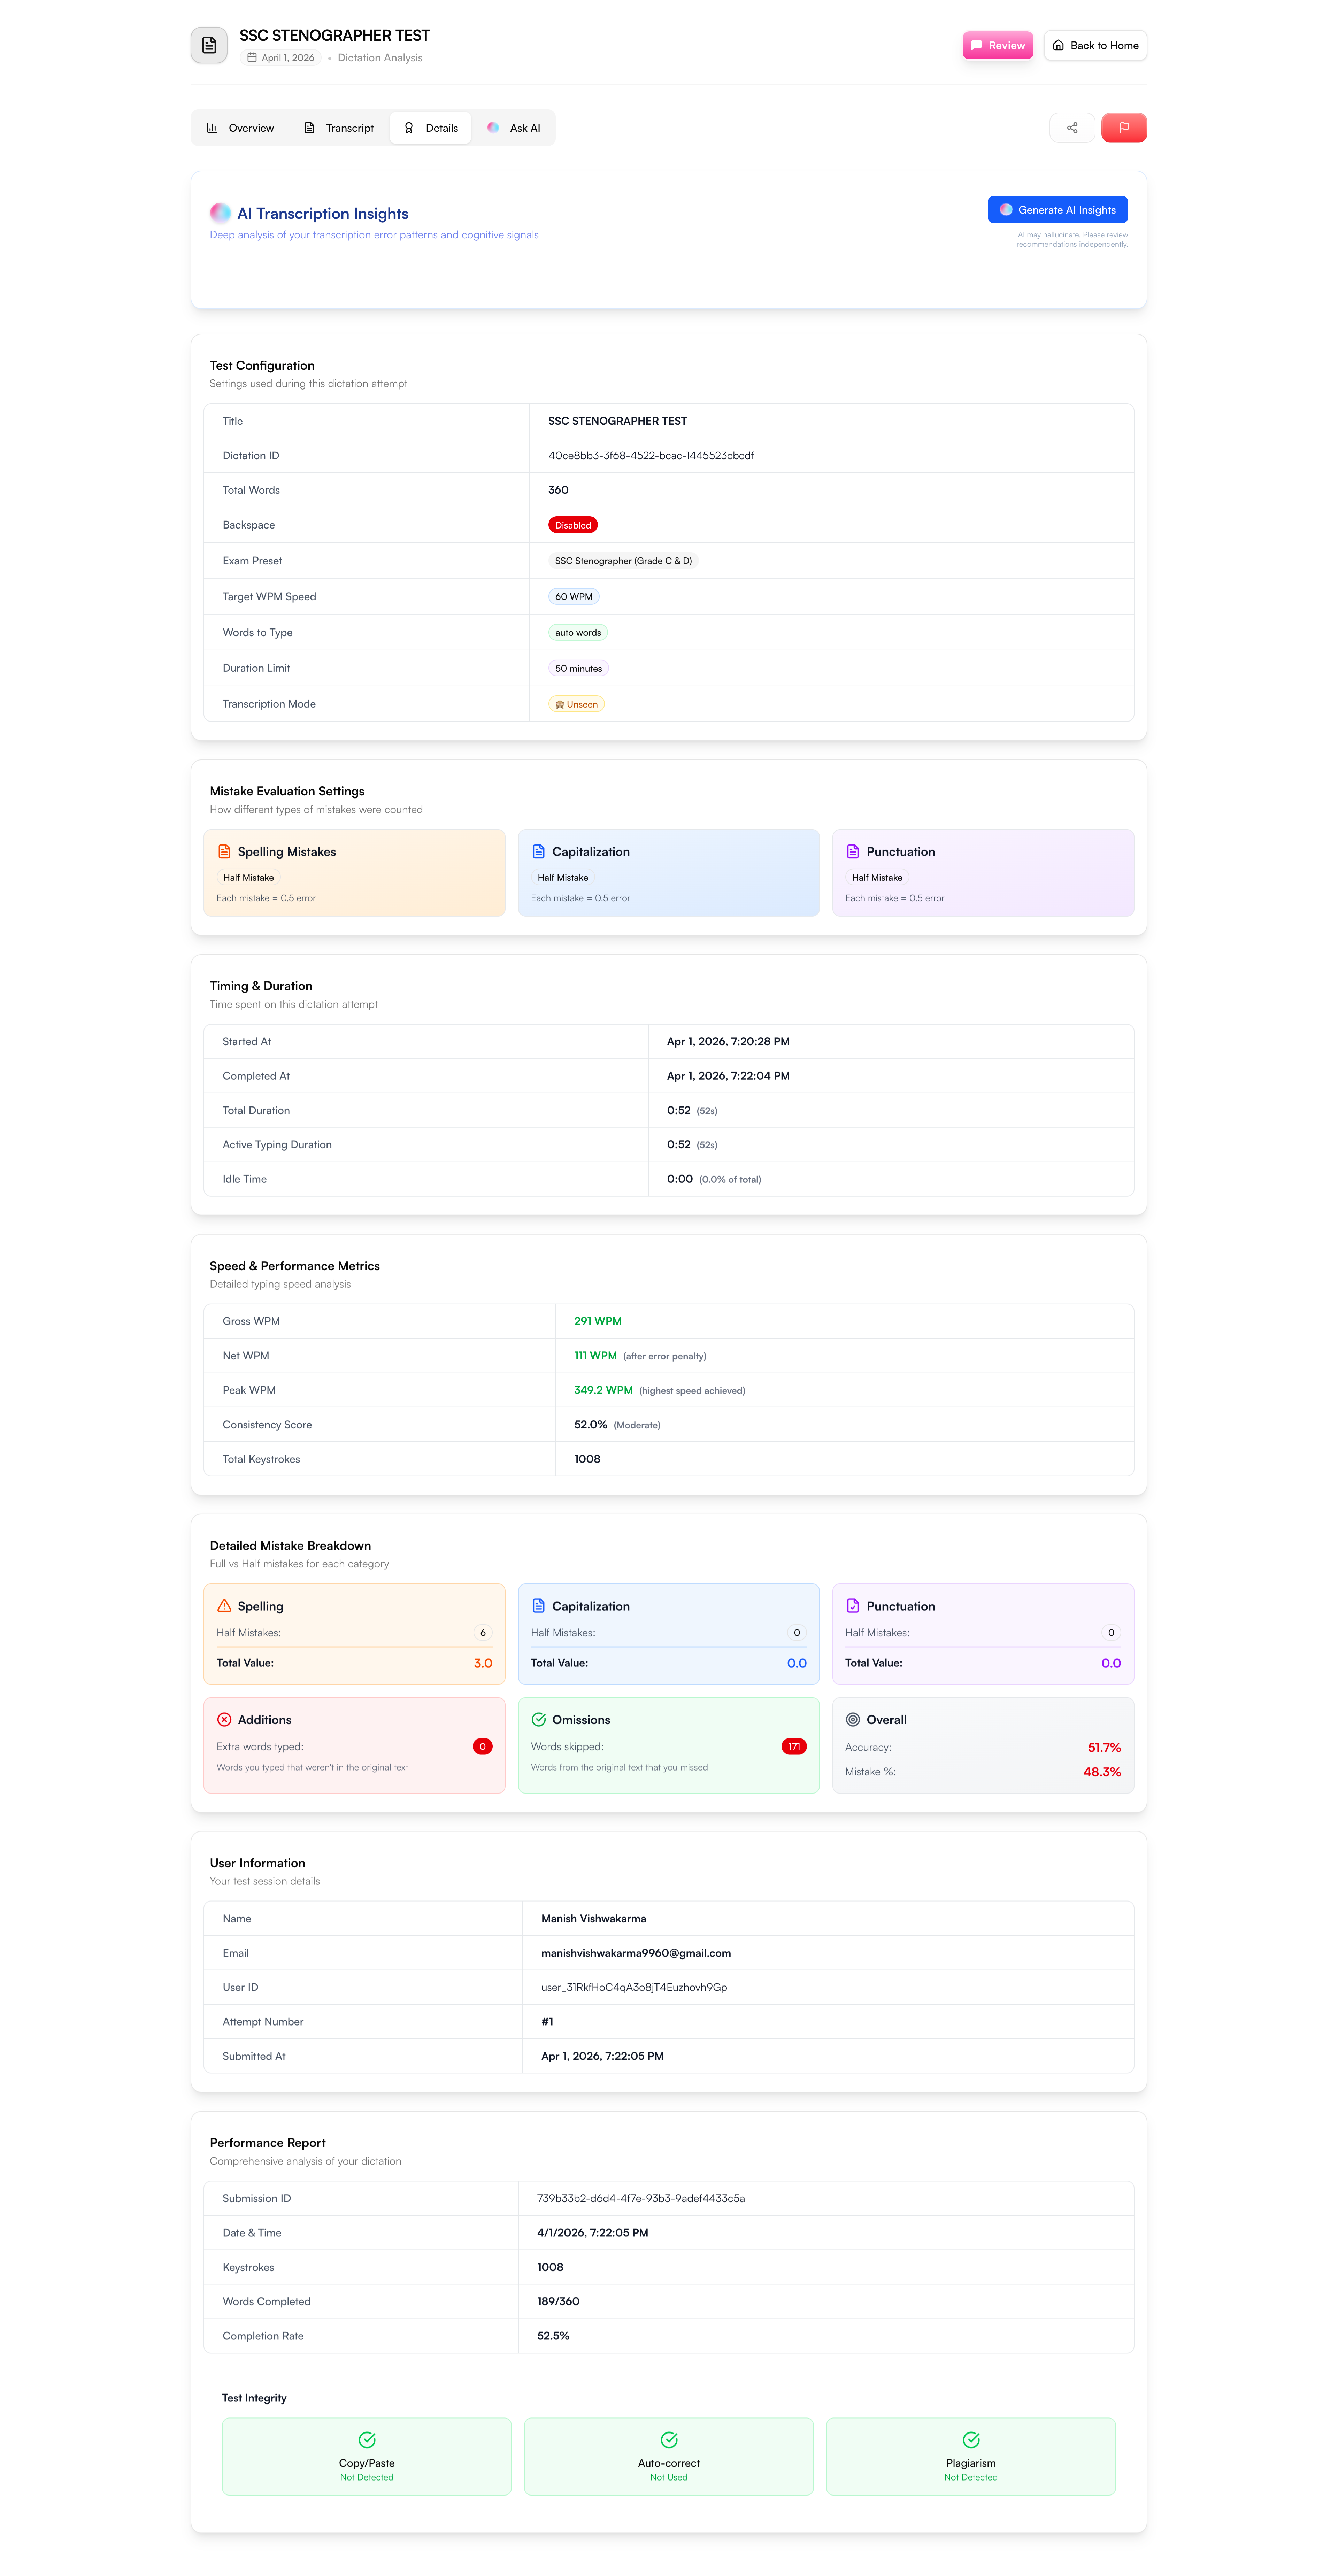Click the warning triangle icon on the Spelling card
The height and width of the screenshot is (2576, 1338).
coord(224,1606)
